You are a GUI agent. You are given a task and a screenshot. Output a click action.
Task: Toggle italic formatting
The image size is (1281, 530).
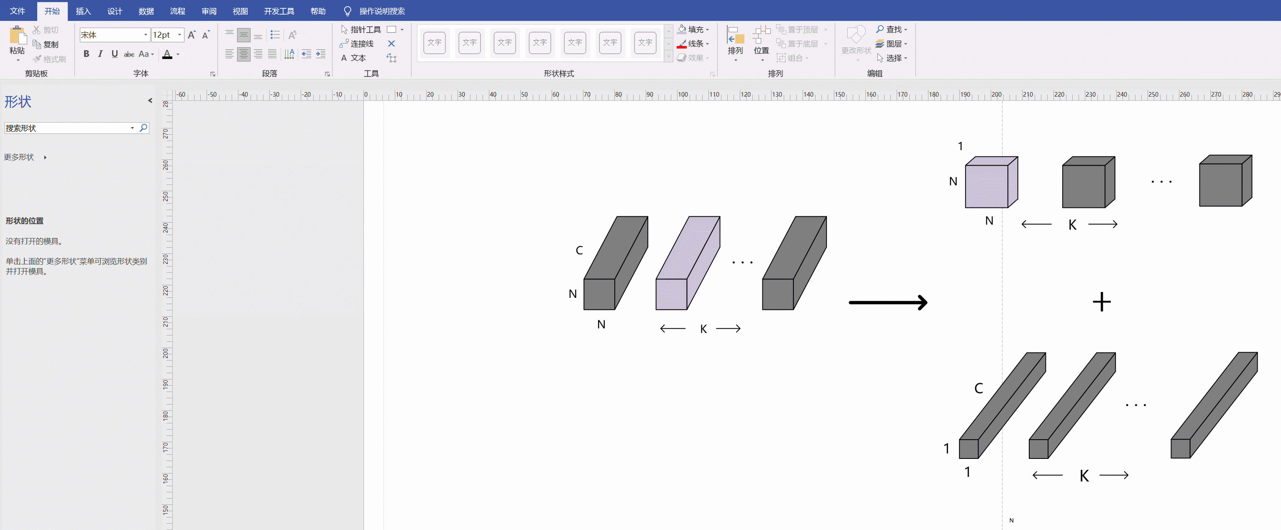coord(100,54)
